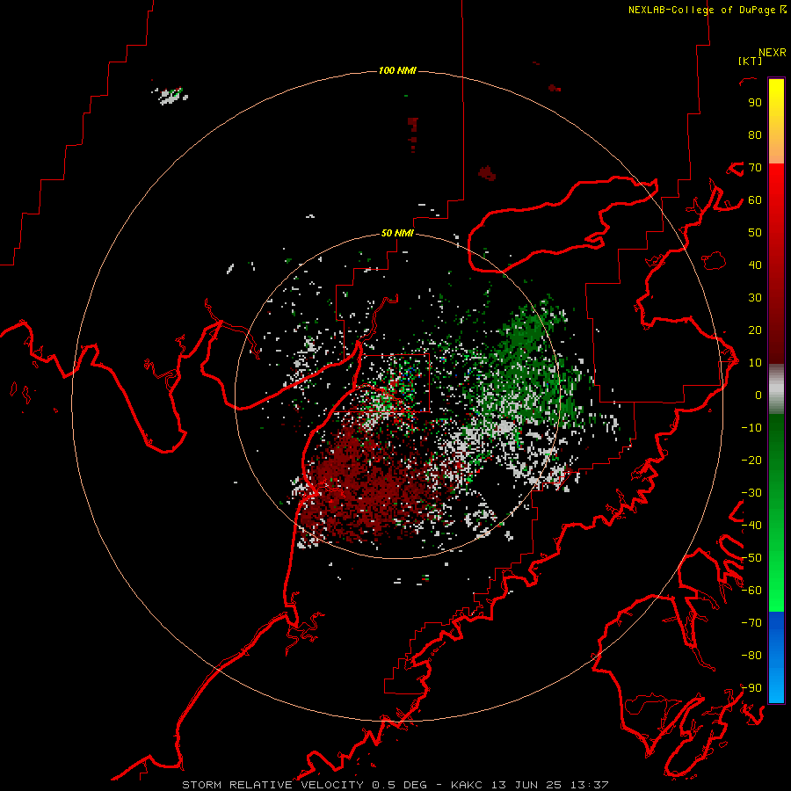Screen dimensions: 791x791
Task: Click the -60 value on the velocity scale
Action: pos(751,591)
